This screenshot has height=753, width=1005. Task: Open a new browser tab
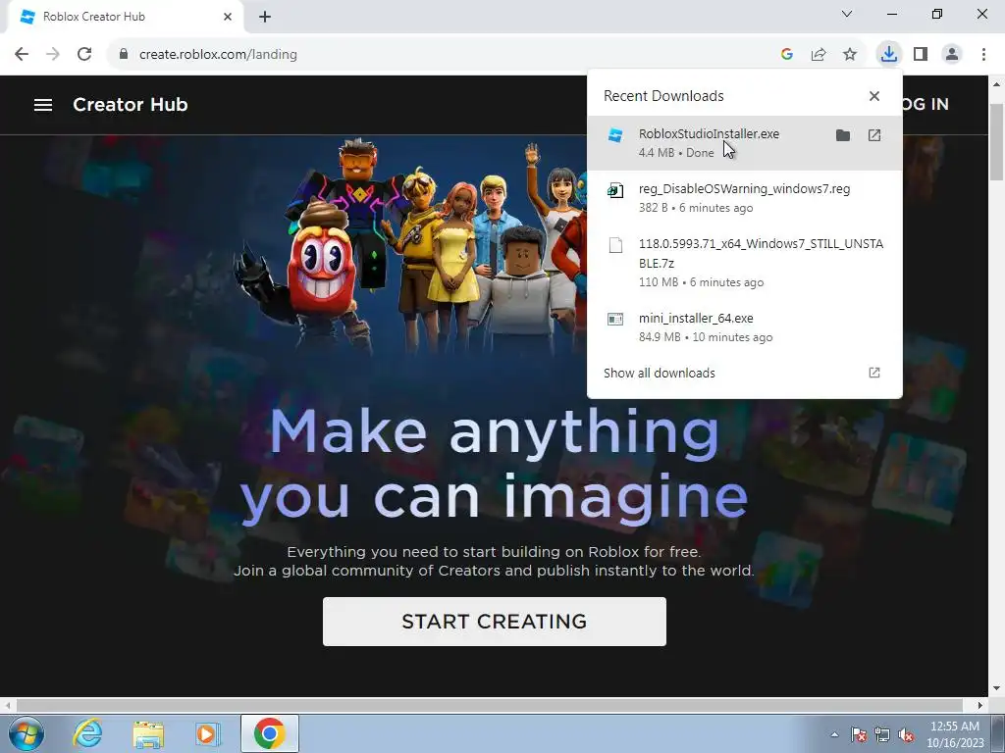tap(265, 18)
